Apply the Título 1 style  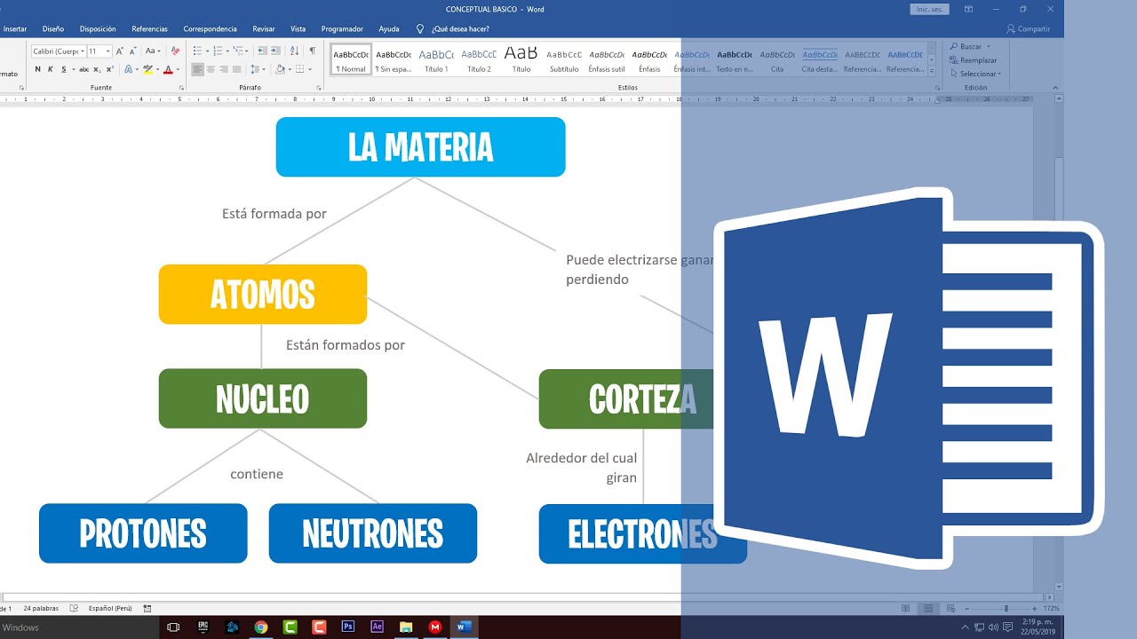436,59
